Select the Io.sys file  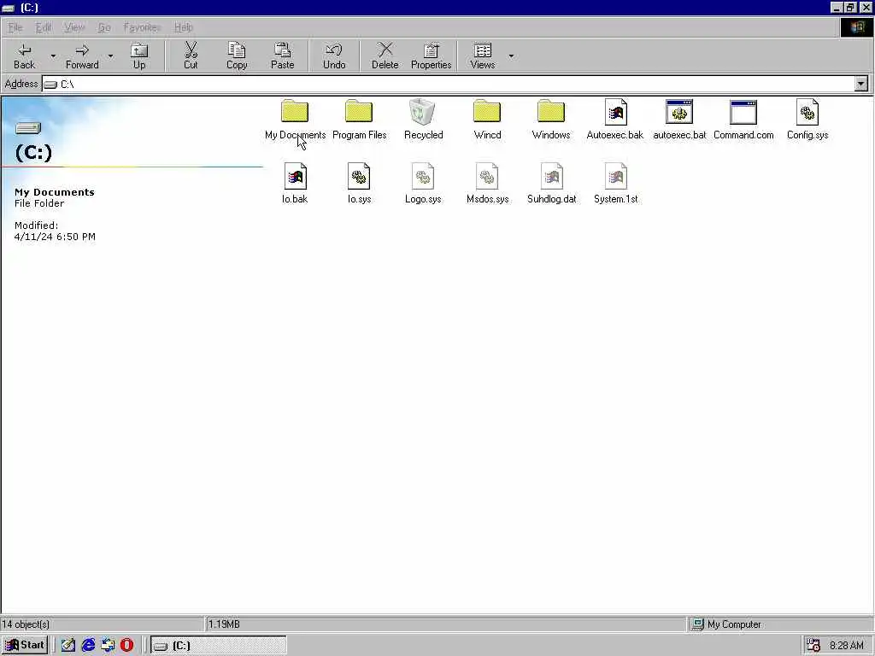tap(359, 184)
